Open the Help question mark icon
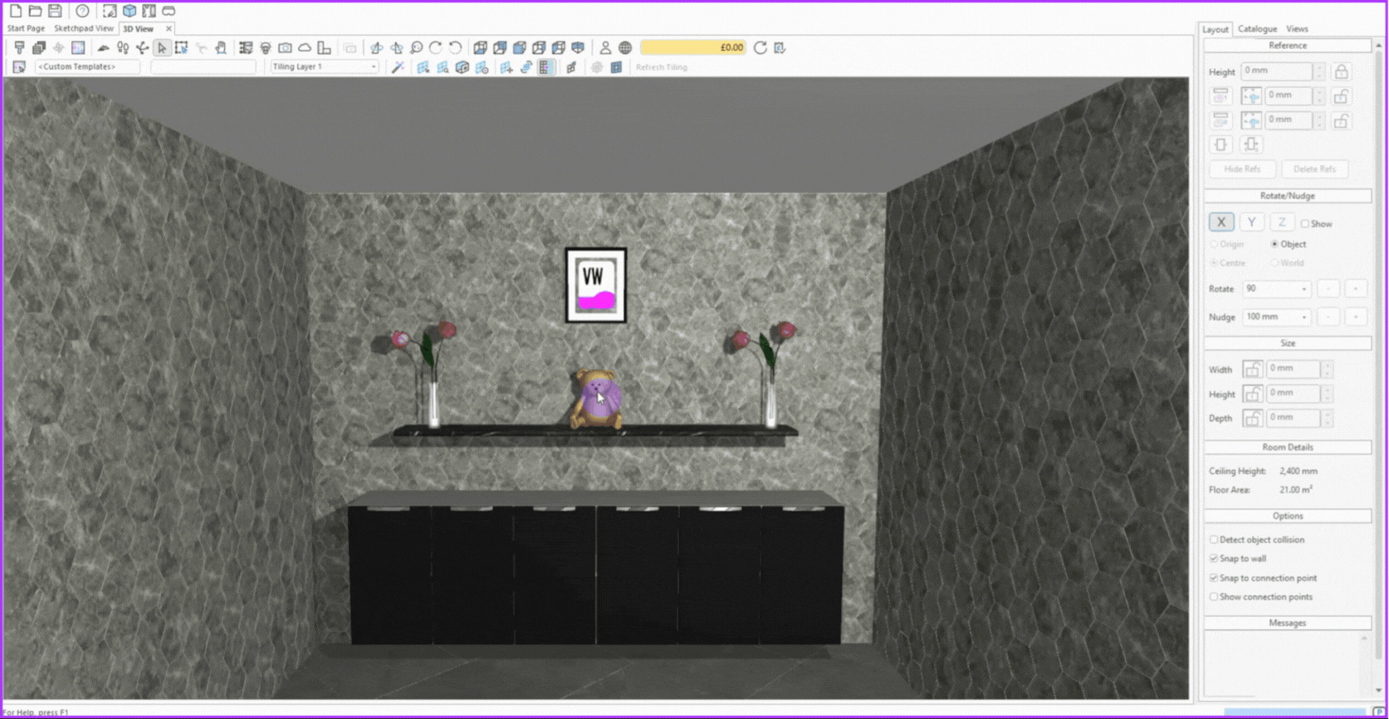This screenshot has height=719, width=1389. (x=82, y=11)
